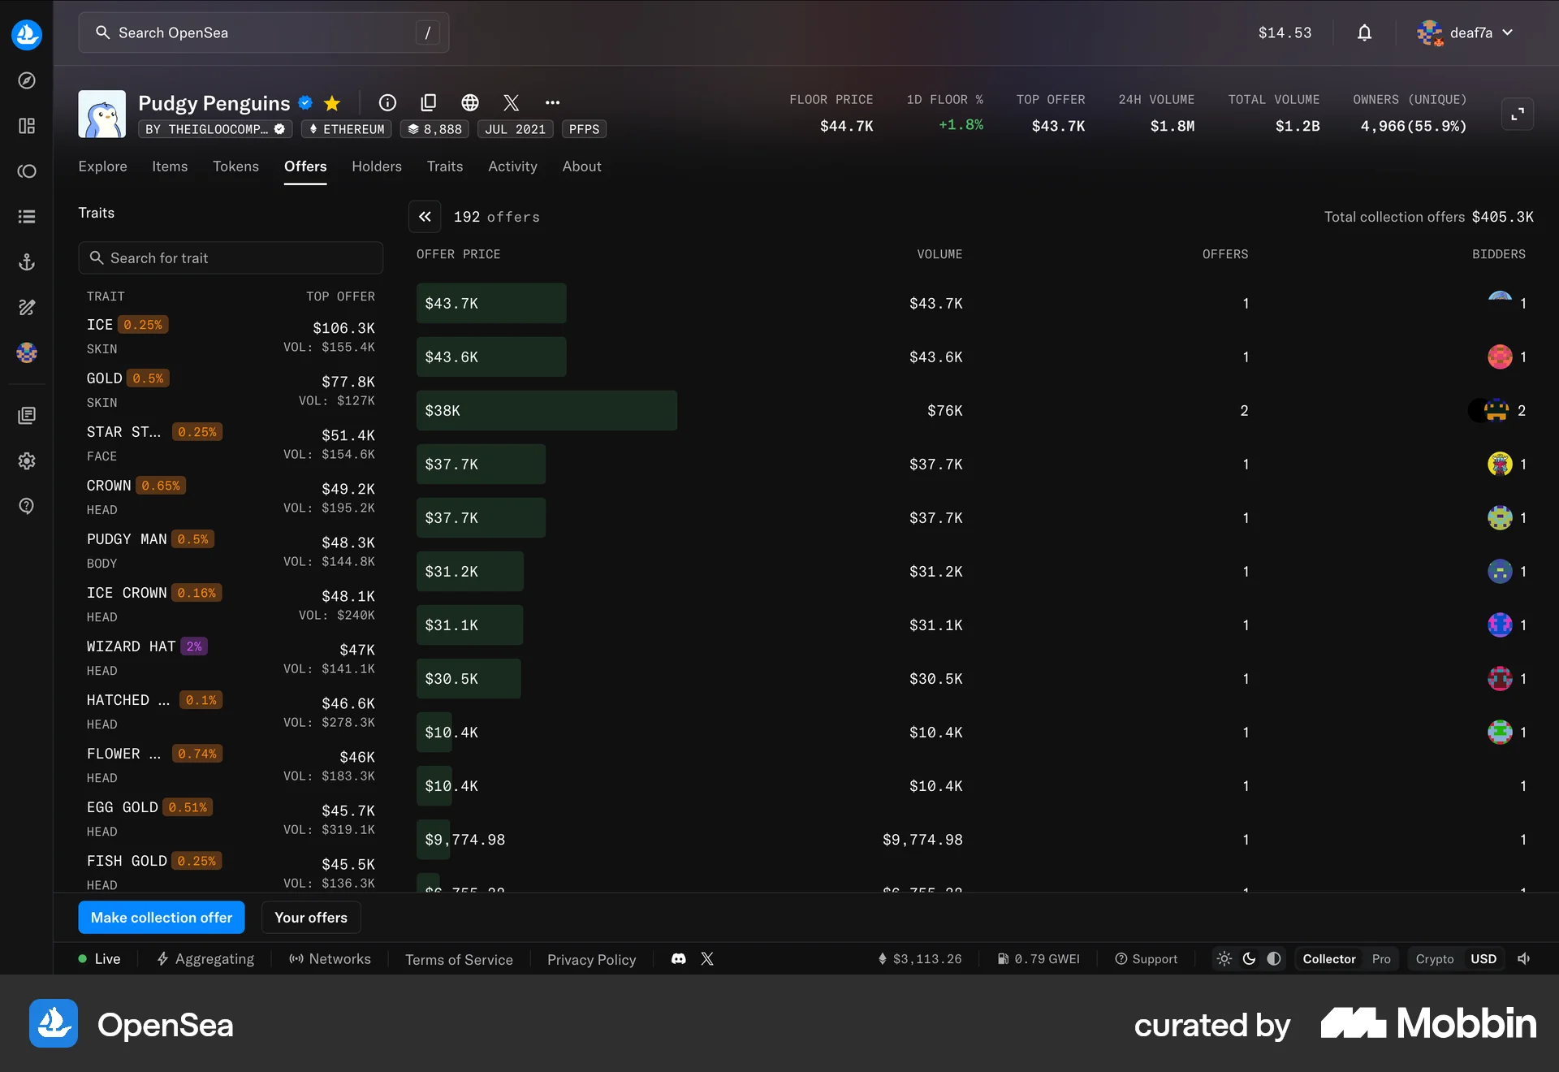Switch to the Holders tab
Screen dimensions: 1559x1072
coord(376,166)
